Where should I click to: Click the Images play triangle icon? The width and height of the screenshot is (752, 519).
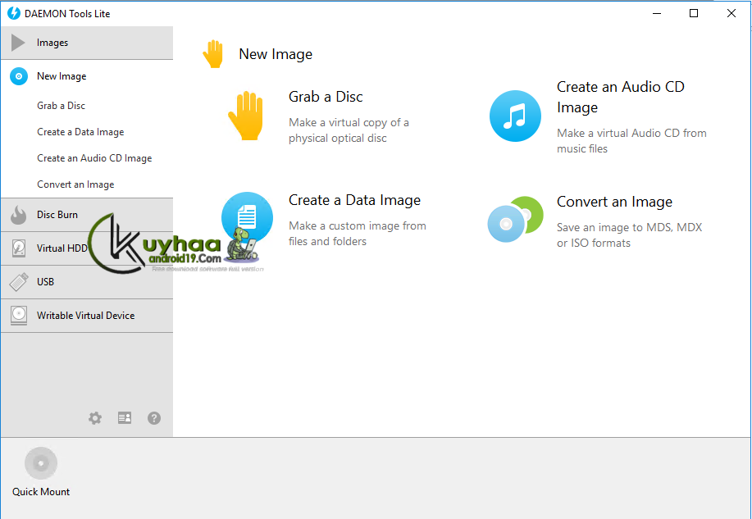click(18, 43)
